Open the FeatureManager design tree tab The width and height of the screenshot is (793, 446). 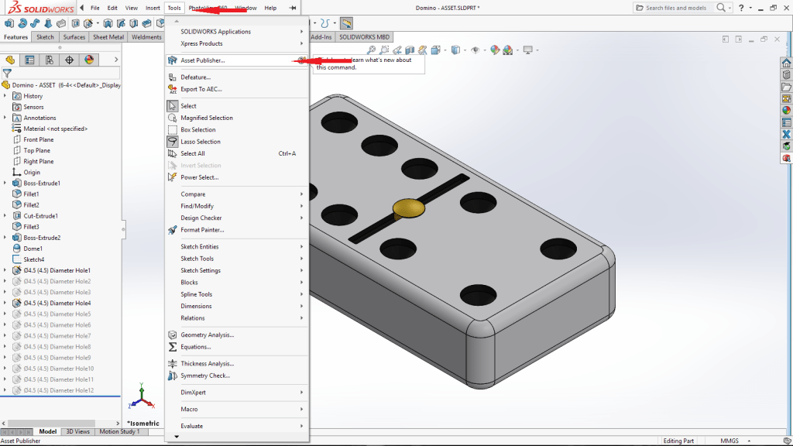pos(10,60)
